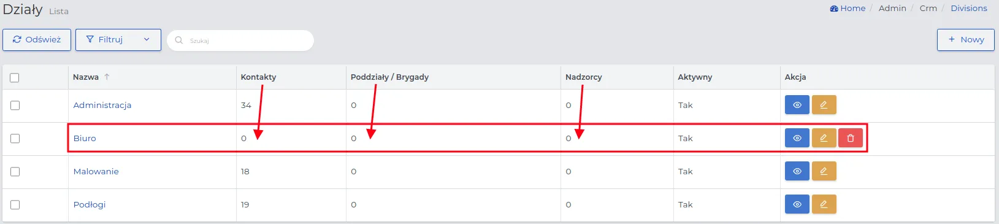
Task: Delete the Biuro division with trash icon
Action: tap(851, 138)
